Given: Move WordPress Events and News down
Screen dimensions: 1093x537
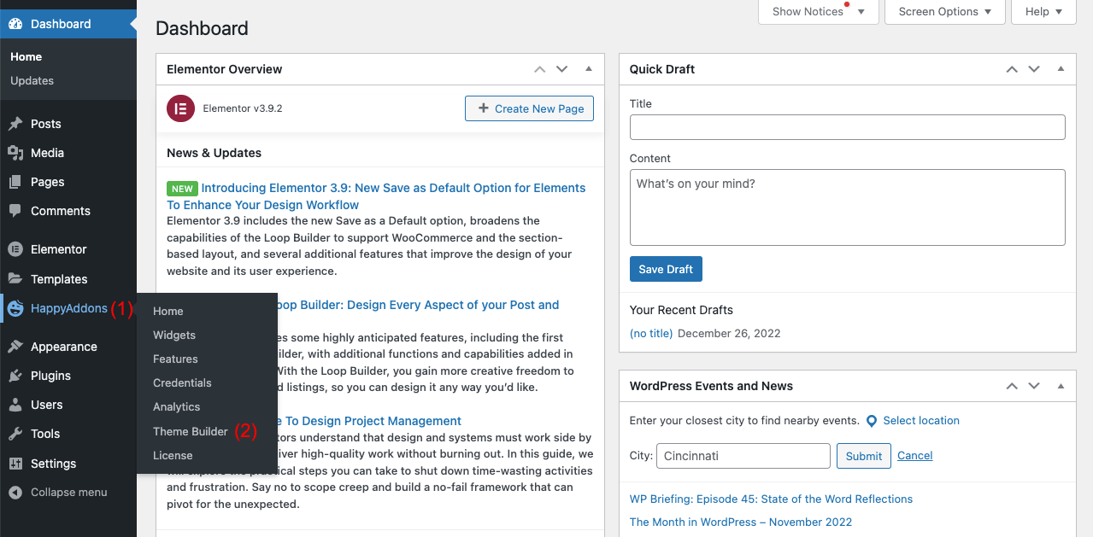Looking at the screenshot, I should [1034, 386].
